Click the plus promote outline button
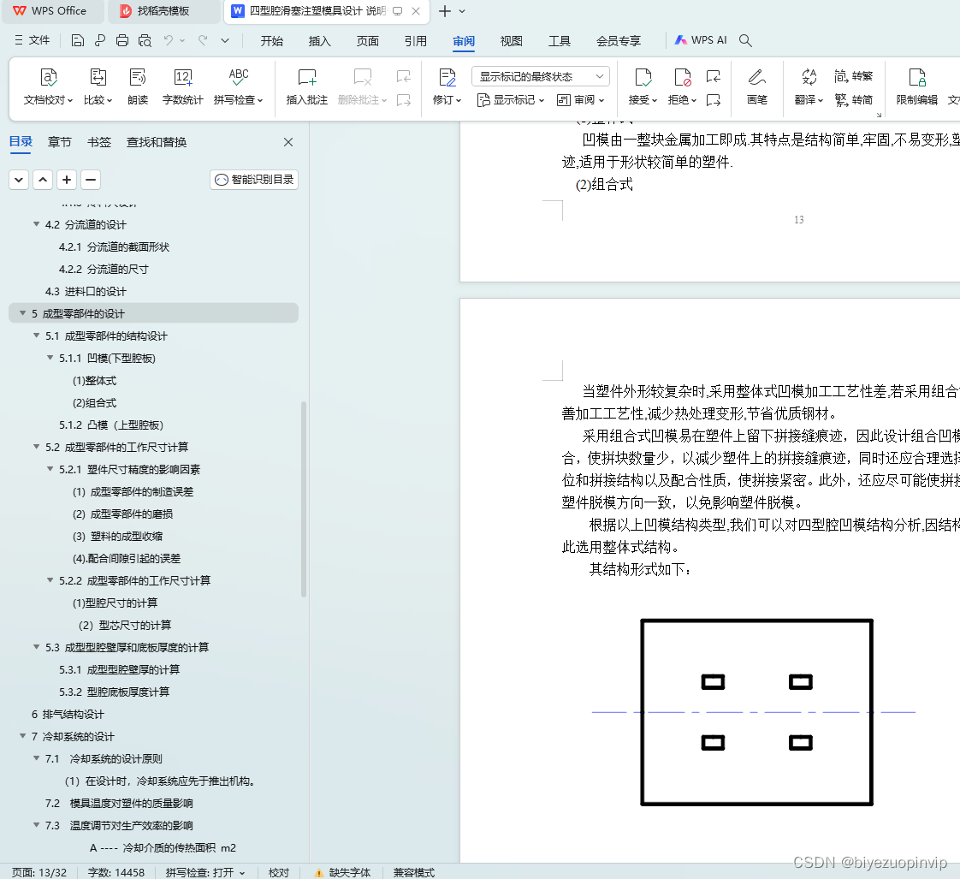 67,180
